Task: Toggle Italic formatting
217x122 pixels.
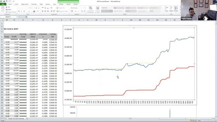Action: [x=21, y=11]
